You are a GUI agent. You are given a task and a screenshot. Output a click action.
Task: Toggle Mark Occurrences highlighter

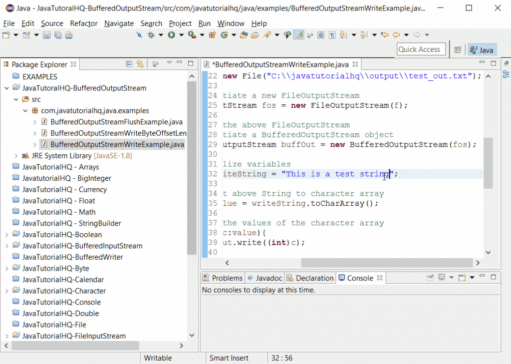tap(298, 35)
